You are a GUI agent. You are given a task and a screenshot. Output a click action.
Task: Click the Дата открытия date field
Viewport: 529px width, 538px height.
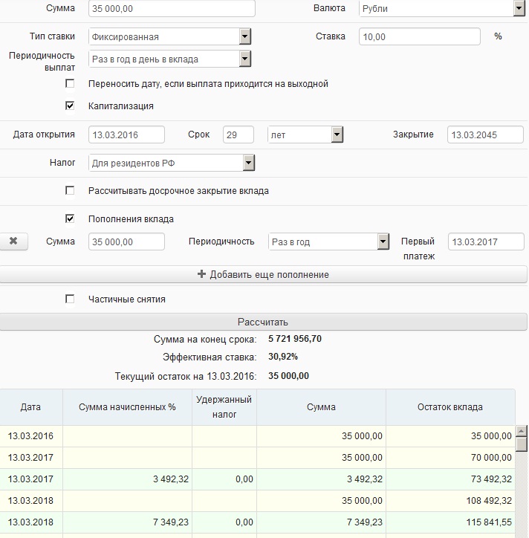click(x=126, y=134)
